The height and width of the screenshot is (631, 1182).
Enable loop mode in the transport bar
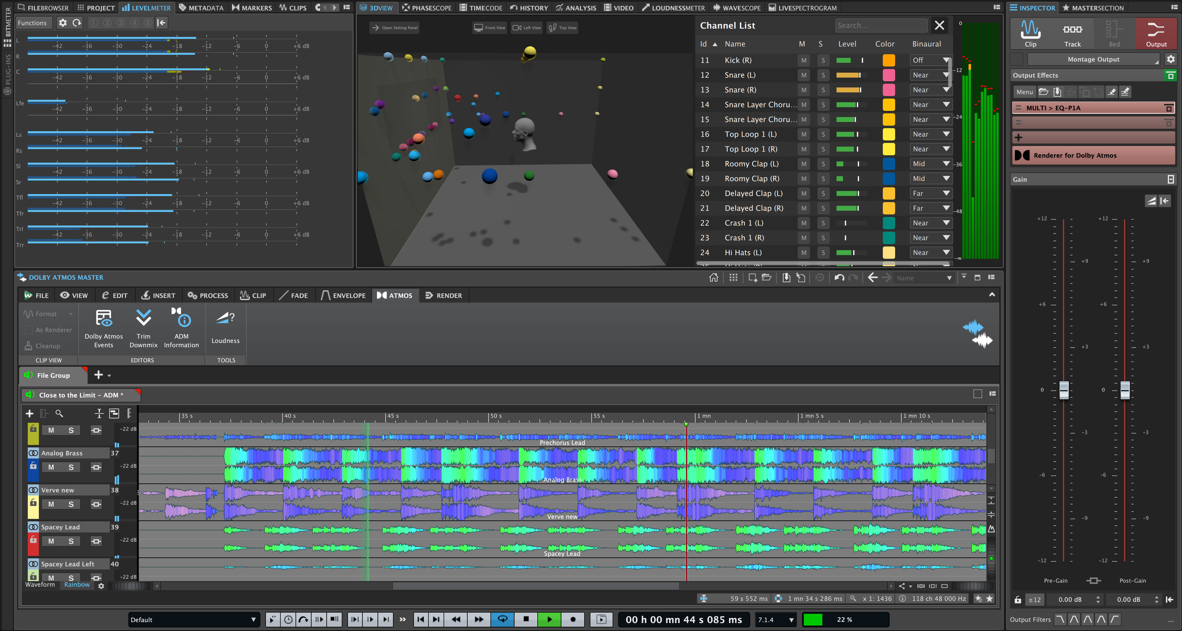pos(502,620)
